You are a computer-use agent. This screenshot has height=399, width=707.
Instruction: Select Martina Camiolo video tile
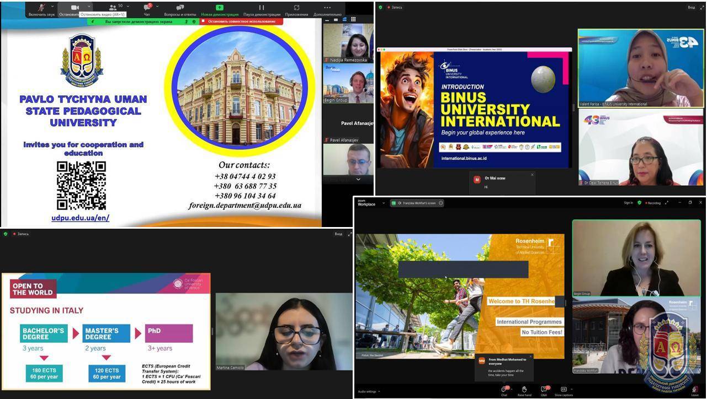pyautogui.click(x=284, y=331)
